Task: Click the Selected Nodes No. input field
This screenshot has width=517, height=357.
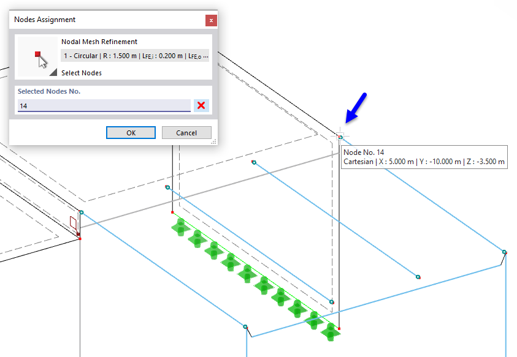Action: click(101, 105)
